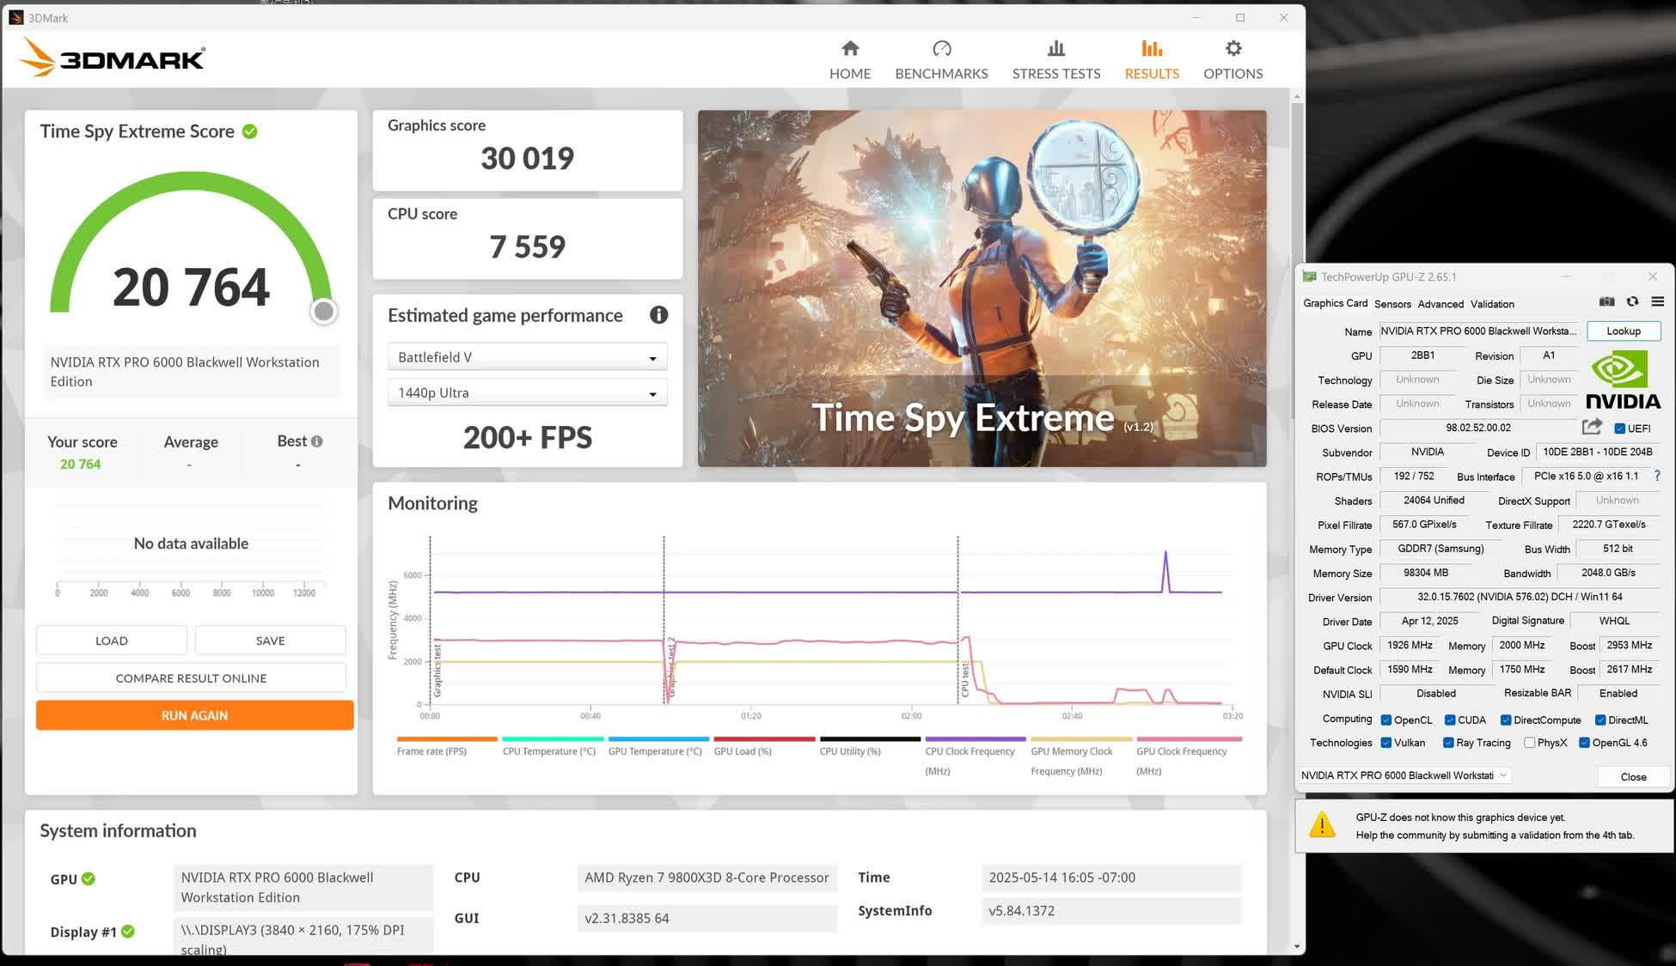Open the Benchmarks gauge icon
Viewport: 1676px width, 966px height.
tap(941, 48)
